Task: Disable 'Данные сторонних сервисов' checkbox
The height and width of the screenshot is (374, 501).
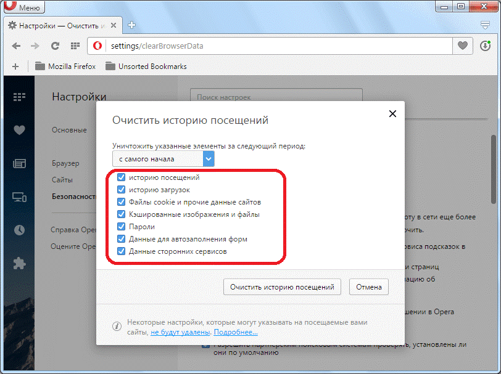Action: [122, 251]
